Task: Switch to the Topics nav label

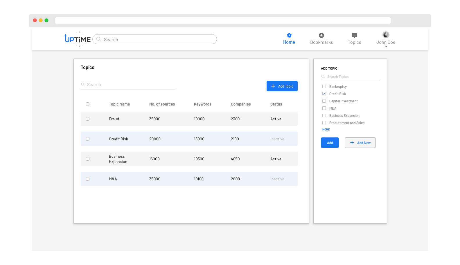Action: (354, 42)
